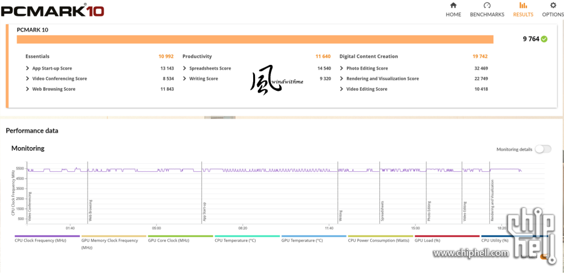Click the Rendering and Visualization timeline marker
This screenshot has width=564, height=273.
[x=493, y=201]
